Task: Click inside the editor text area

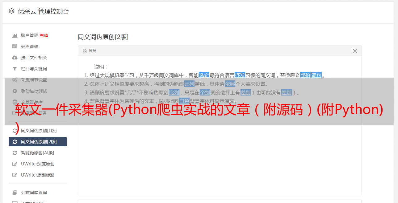Action: [x=220, y=154]
